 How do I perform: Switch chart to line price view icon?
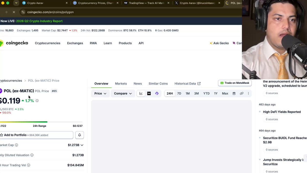click(x=141, y=94)
